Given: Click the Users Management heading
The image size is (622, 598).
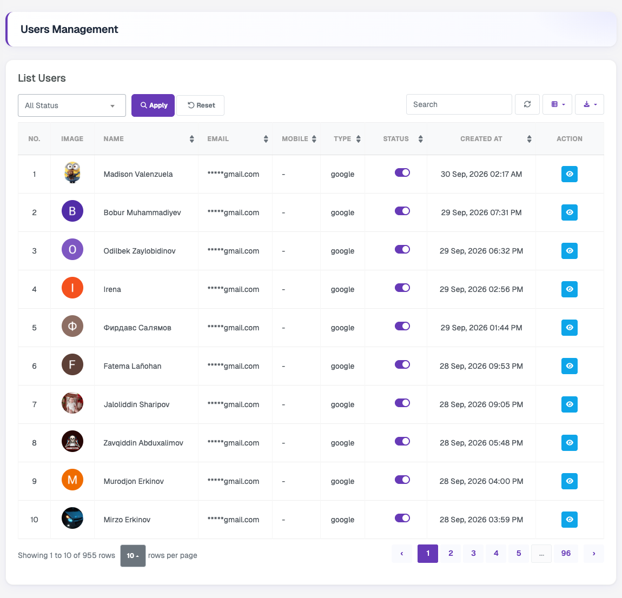Looking at the screenshot, I should (69, 29).
